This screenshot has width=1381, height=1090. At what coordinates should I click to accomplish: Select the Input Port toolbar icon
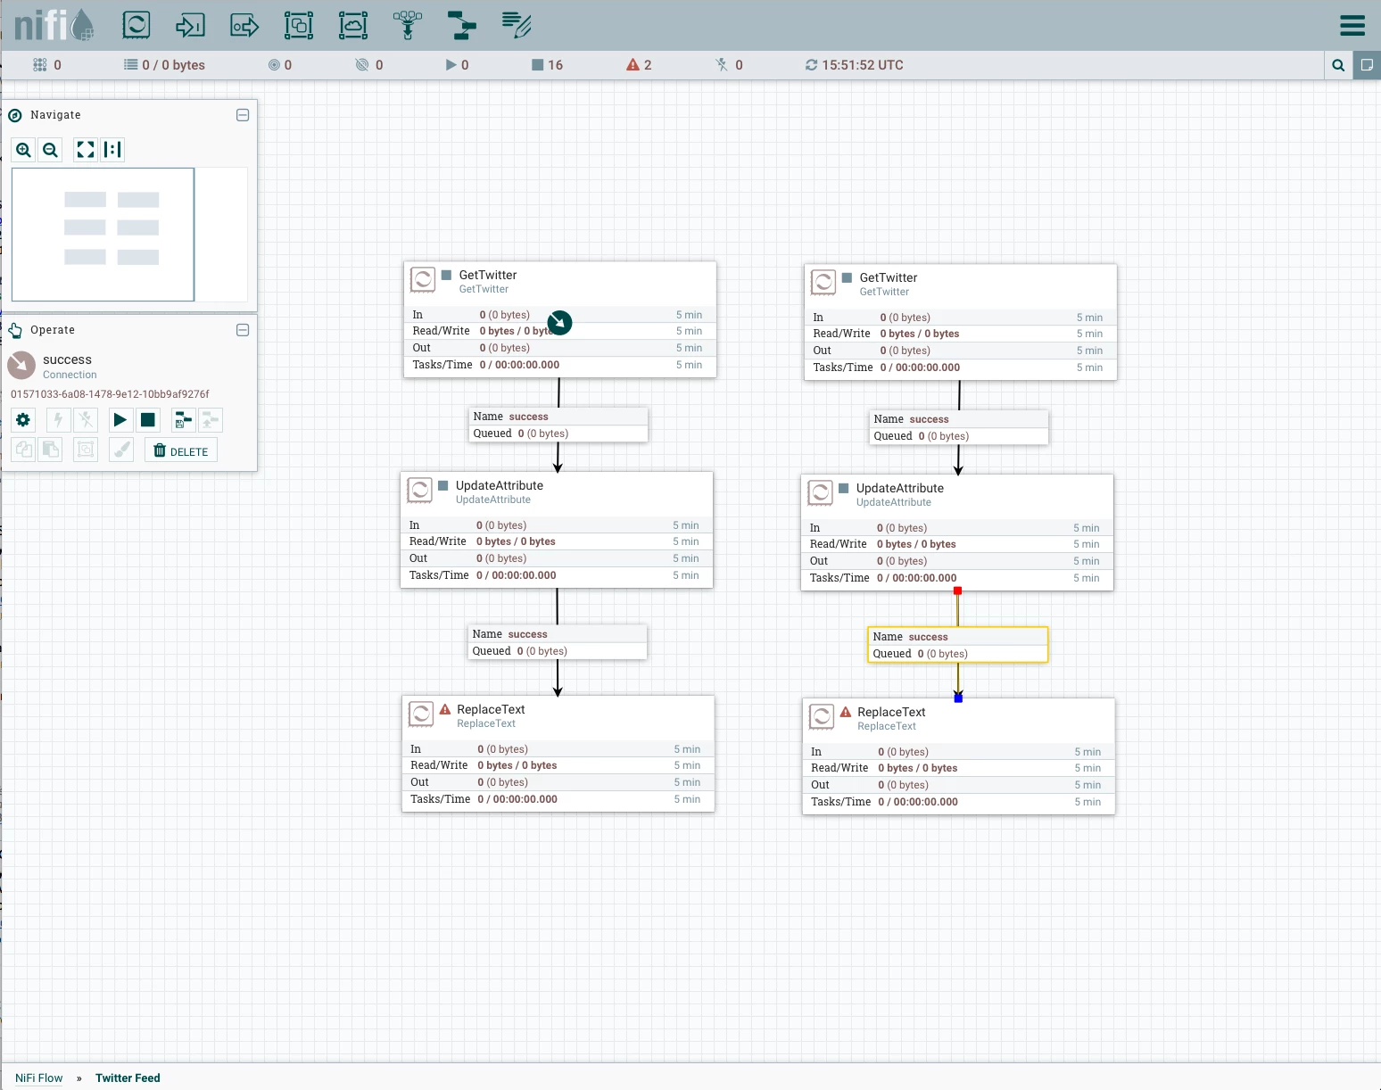[190, 25]
